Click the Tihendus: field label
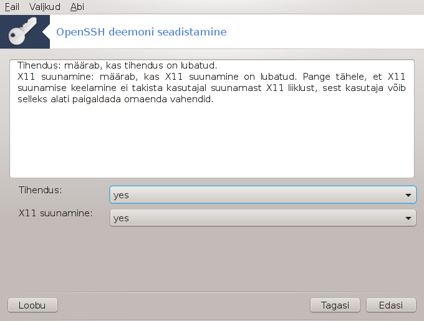The height and width of the screenshot is (321, 424). [41, 190]
